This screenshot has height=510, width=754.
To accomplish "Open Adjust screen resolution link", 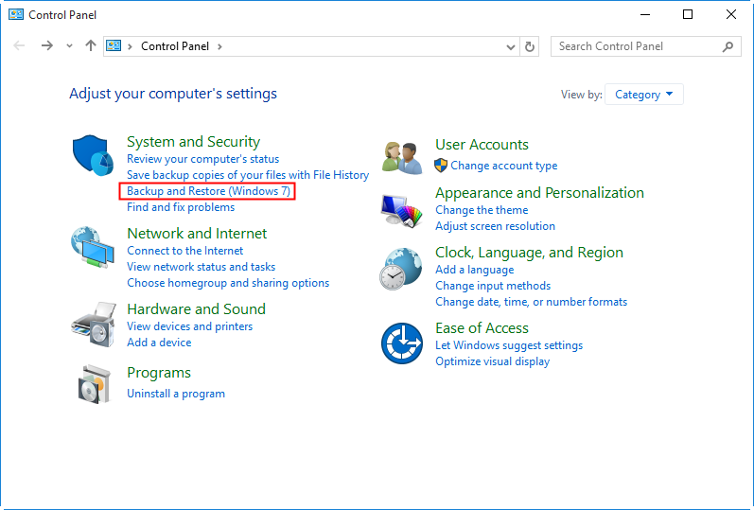I will [495, 226].
